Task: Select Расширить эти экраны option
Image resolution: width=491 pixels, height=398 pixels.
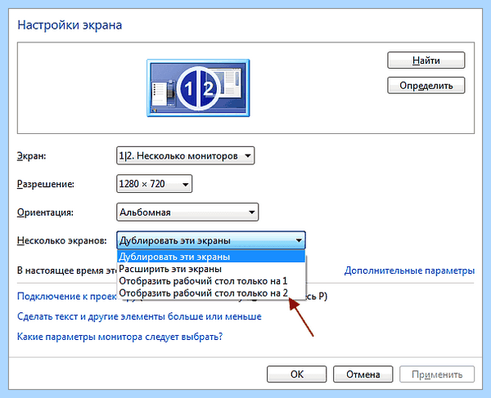Action: click(211, 269)
